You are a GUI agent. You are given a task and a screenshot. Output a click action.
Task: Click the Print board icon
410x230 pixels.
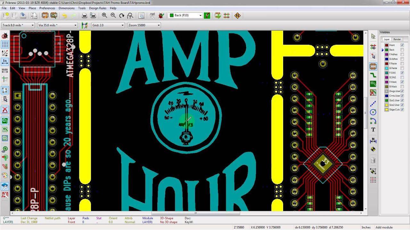pos(84,15)
